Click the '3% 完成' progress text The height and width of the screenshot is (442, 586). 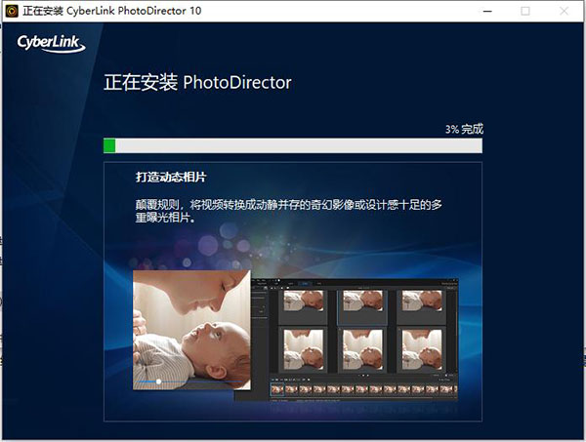(464, 129)
